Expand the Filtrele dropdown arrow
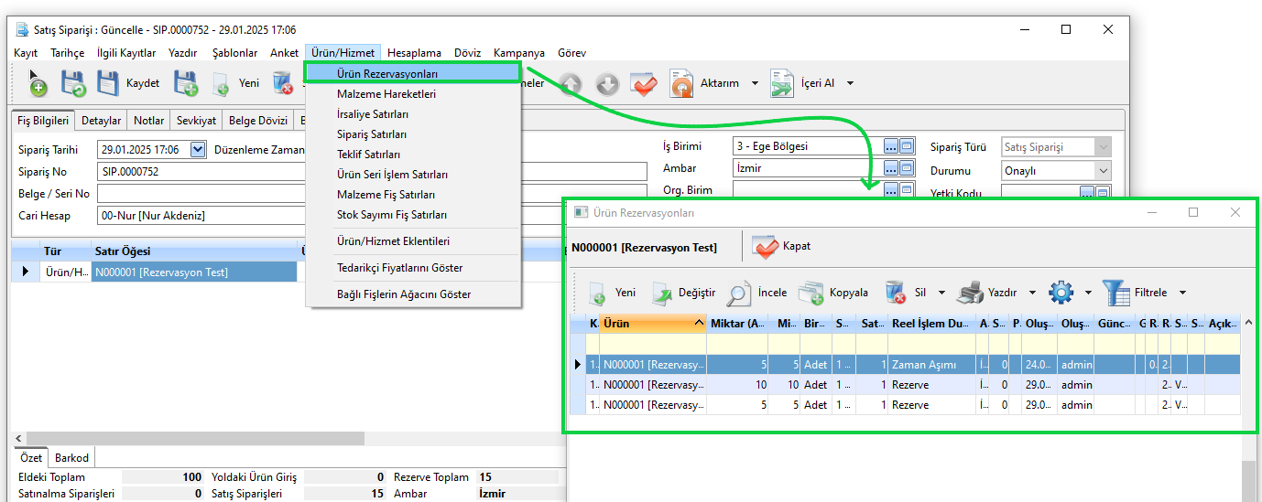The image size is (1262, 502). tap(1182, 293)
